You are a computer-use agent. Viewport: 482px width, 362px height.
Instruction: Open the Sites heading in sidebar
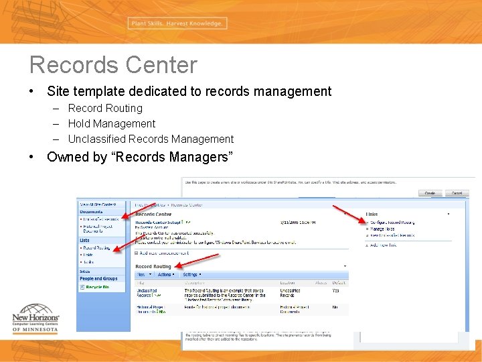pos(84,271)
